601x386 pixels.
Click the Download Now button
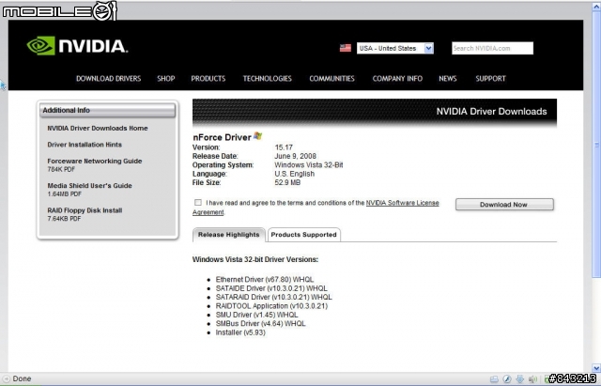(x=504, y=205)
